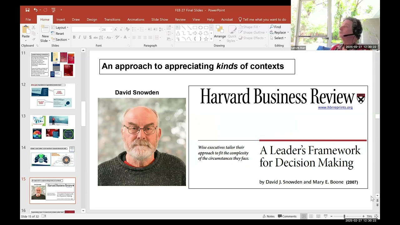Insert an oval shape from gallery
400x225 pixels.
click(x=200, y=27)
